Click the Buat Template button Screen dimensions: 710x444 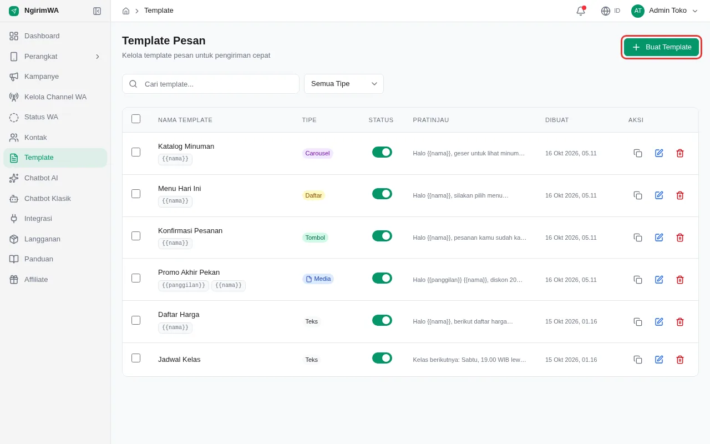click(661, 47)
